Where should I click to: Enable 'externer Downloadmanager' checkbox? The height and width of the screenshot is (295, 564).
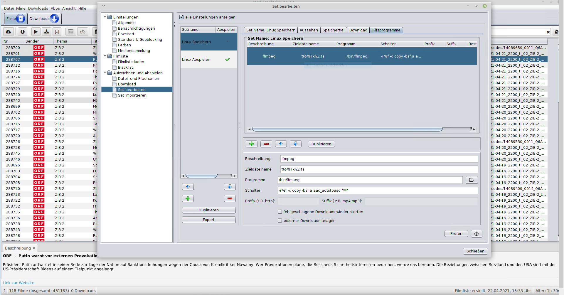click(x=280, y=220)
